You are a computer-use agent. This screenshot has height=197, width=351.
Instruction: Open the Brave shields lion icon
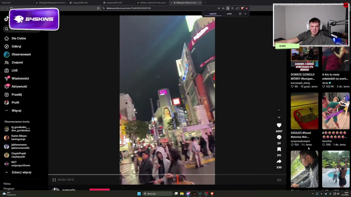(x=242, y=8)
